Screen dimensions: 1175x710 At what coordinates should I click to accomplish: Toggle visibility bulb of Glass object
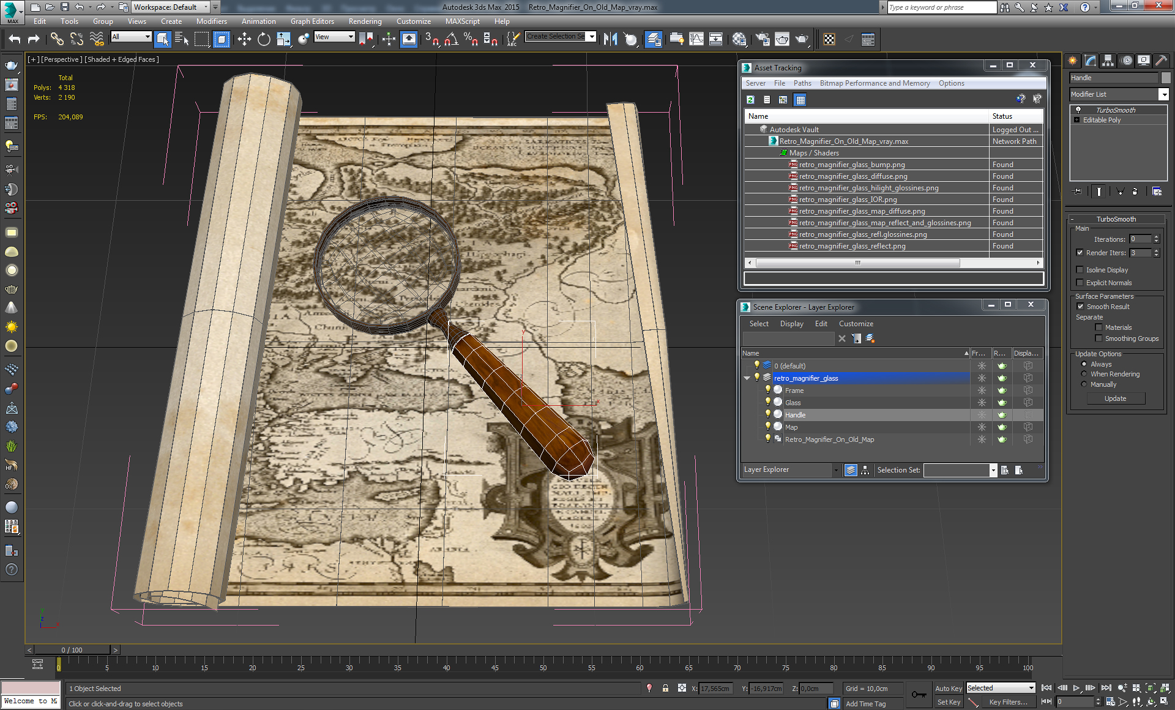point(767,402)
